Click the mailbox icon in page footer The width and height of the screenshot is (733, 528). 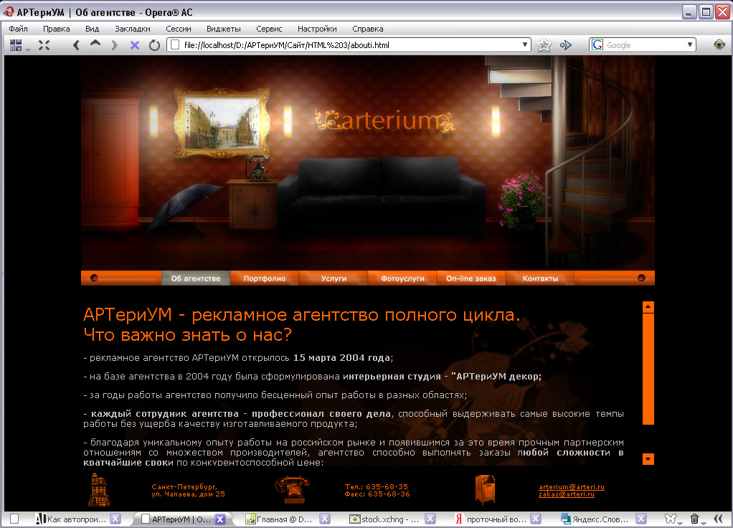[485, 490]
